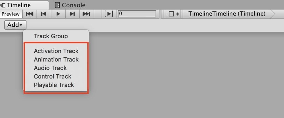The image size is (284, 118).
Task: Jump to the end of the timeline
Action: tap(87, 14)
